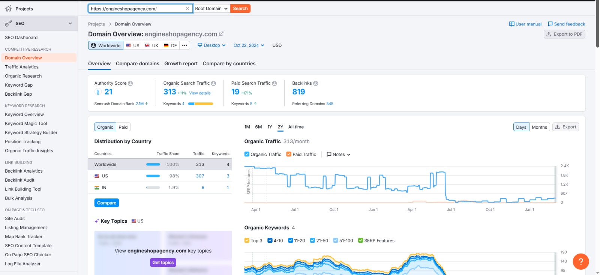Screen dimensions: 600x275
Task: Toggle Organic Traffic checkbox
Action: tap(247, 154)
